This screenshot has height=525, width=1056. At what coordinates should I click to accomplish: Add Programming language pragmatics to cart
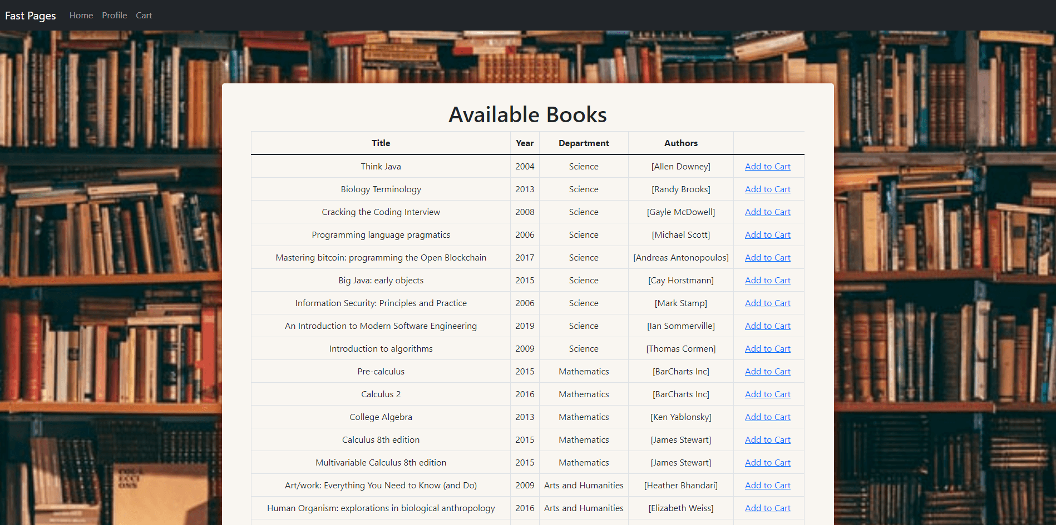coord(767,234)
